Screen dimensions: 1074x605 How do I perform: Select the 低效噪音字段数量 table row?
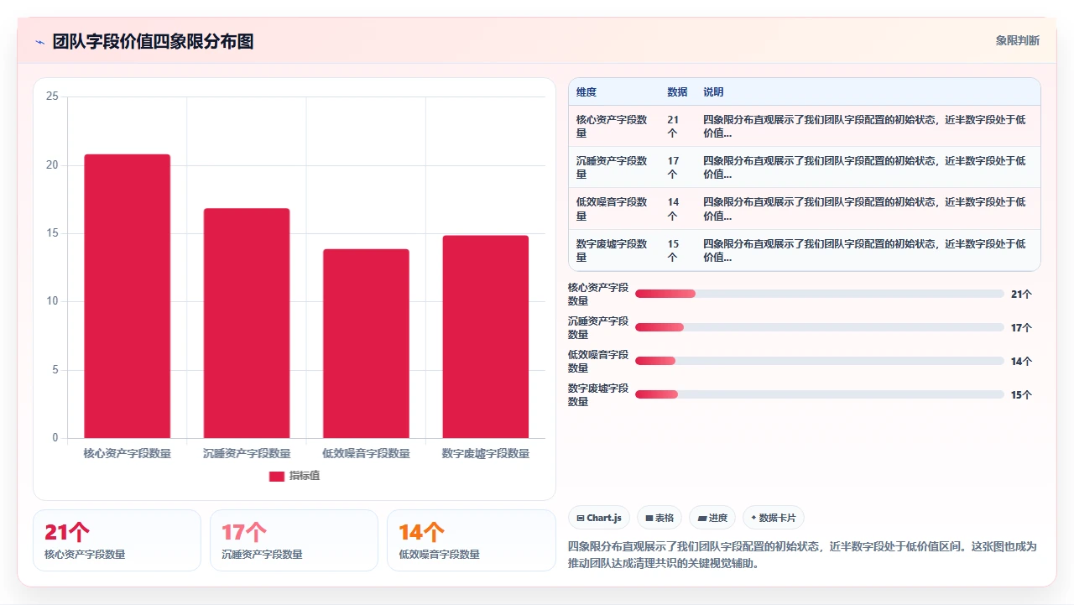click(x=805, y=209)
